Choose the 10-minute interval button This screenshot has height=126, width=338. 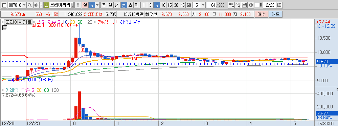point(163,5)
